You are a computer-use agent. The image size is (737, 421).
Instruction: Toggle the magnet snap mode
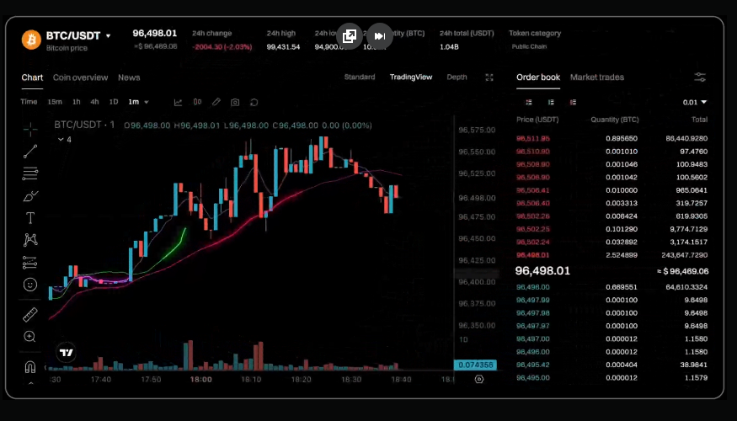(30, 366)
